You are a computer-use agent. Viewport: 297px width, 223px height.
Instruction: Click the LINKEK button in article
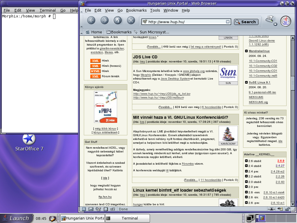(228, 38)
